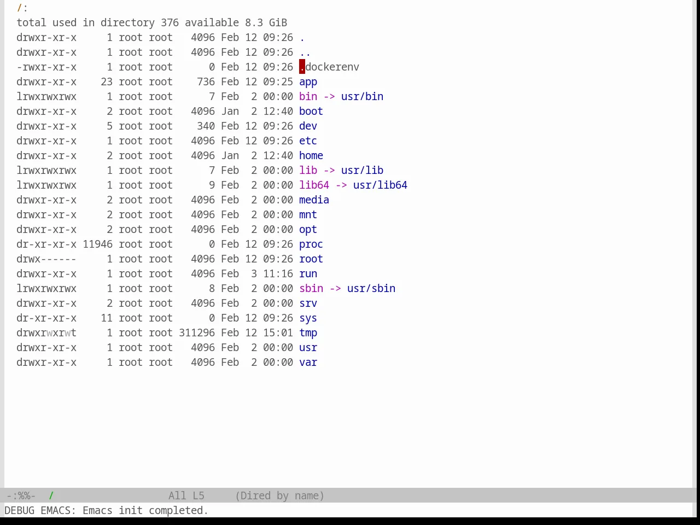Click the usr/bin symlink target
This screenshot has height=525, width=700.
(362, 97)
